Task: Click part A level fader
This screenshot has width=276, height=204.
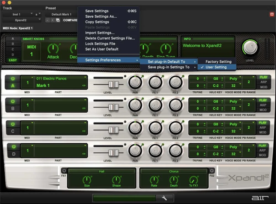Action: pyautogui.click(x=113, y=84)
